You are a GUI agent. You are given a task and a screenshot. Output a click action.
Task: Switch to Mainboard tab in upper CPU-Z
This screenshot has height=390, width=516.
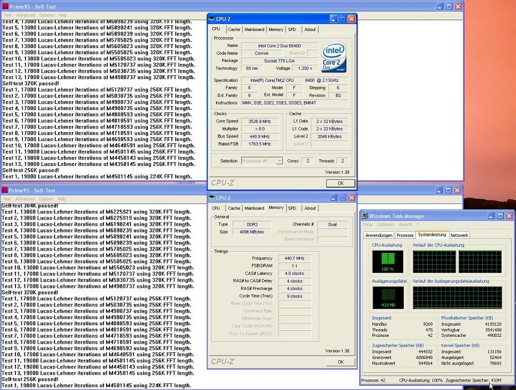click(x=254, y=30)
